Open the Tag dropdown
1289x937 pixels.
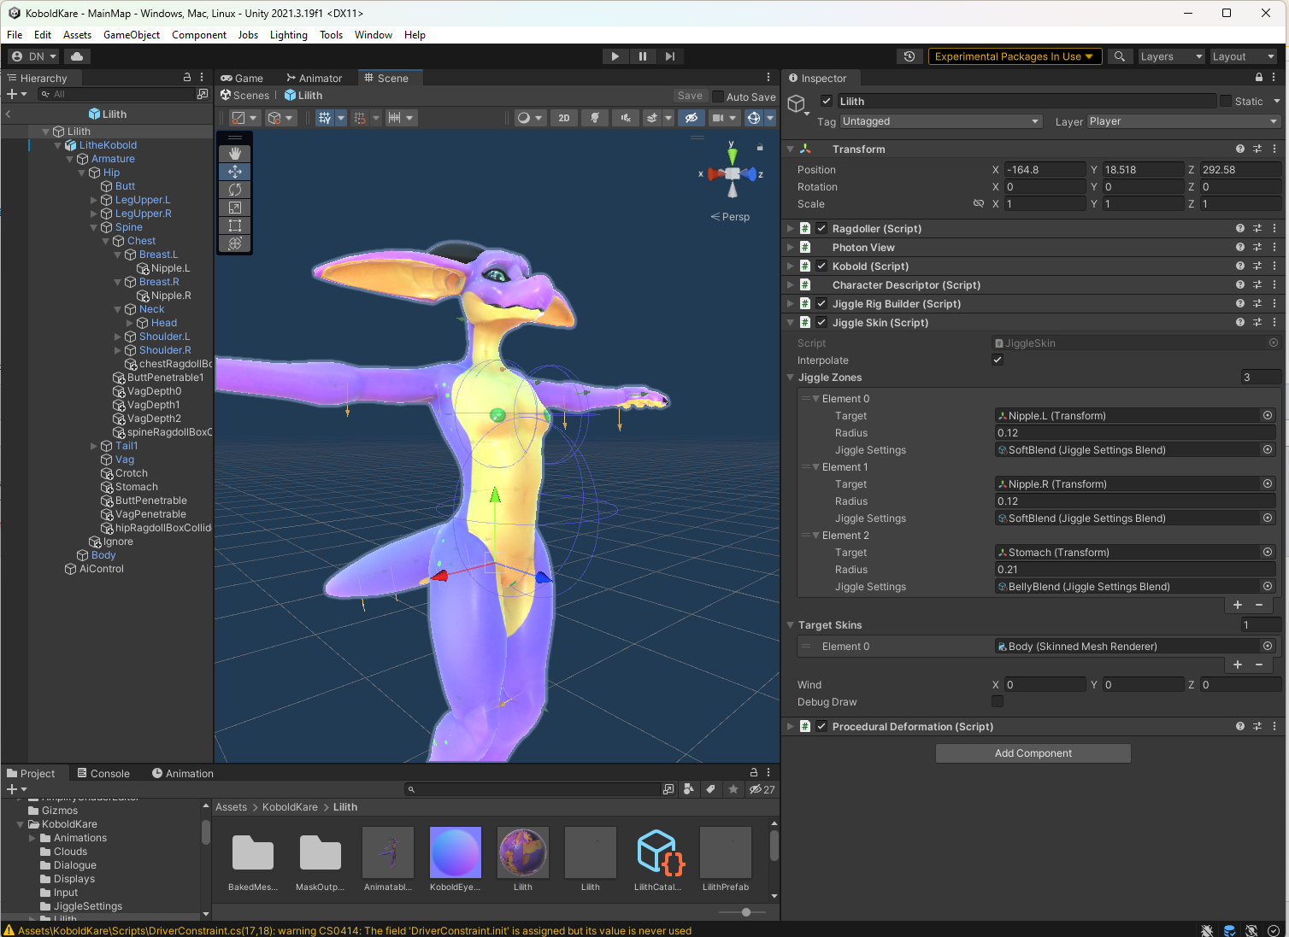[x=941, y=121]
